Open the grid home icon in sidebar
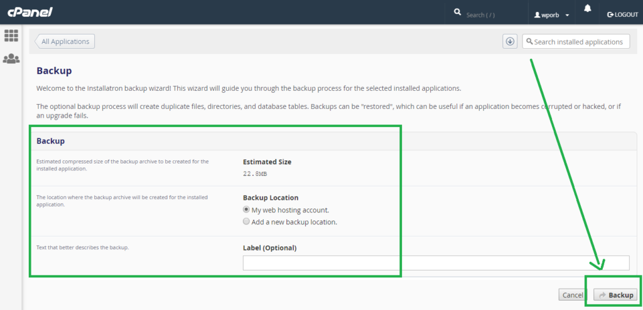The width and height of the screenshot is (643, 310). (x=11, y=36)
